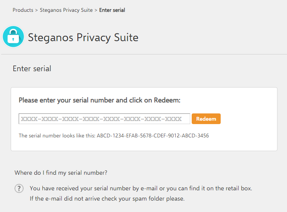Click the divider line below the page title
287x212 pixels.
pyautogui.click(x=143, y=54)
